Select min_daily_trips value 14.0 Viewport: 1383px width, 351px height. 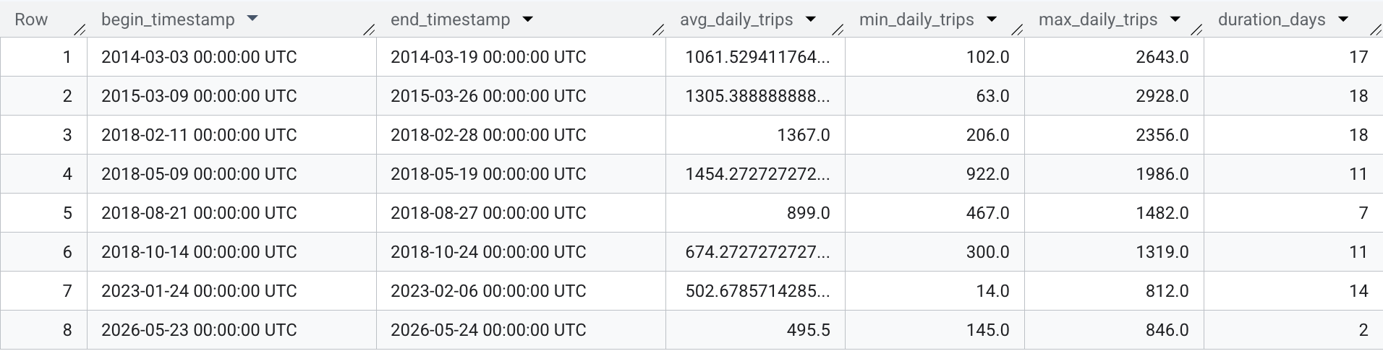click(x=935, y=291)
